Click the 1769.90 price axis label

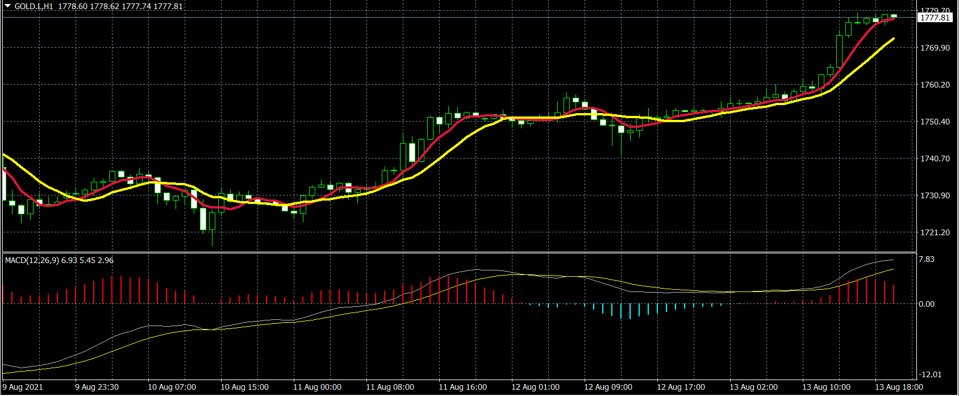935,48
